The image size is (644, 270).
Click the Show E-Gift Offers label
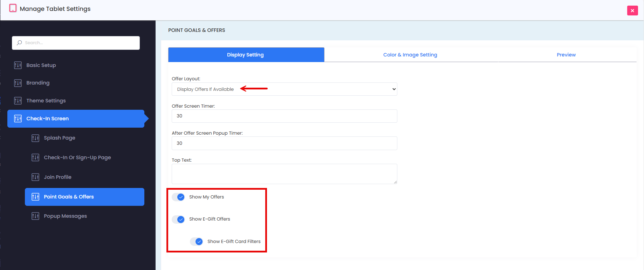(x=210, y=219)
